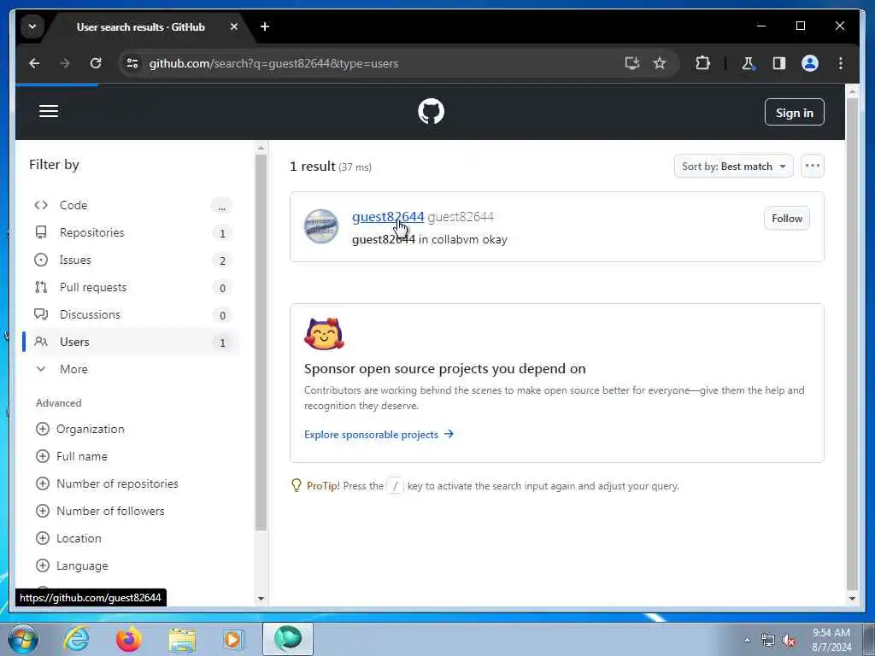The height and width of the screenshot is (656, 875).
Task: Add the Full name advanced filter
Action: point(72,456)
